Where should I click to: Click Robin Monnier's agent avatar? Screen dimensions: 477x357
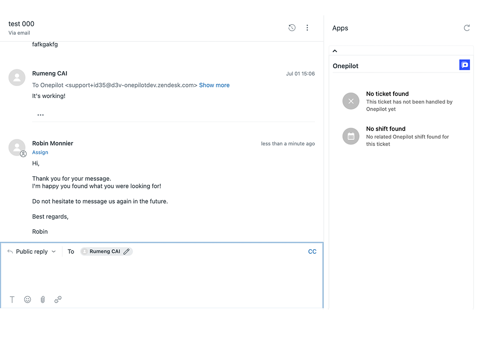click(x=17, y=147)
